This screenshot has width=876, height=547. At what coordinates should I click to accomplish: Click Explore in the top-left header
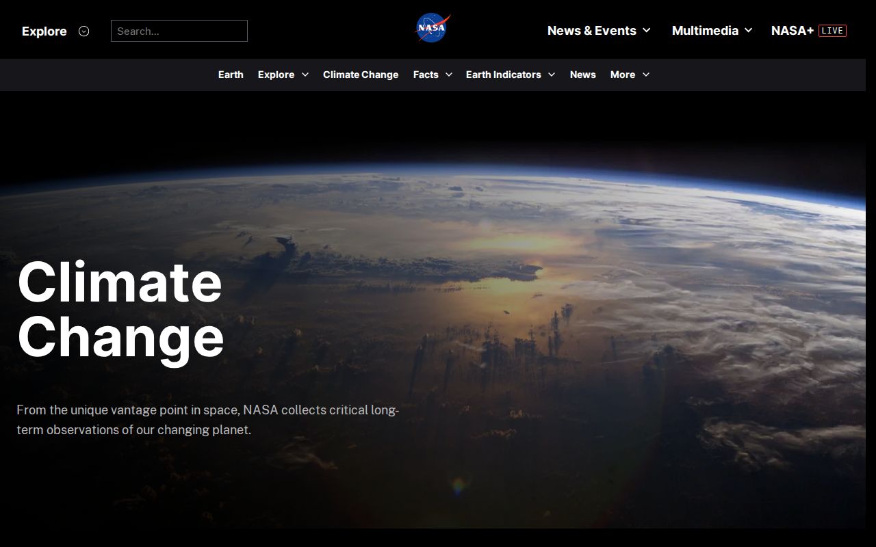pyautogui.click(x=44, y=31)
